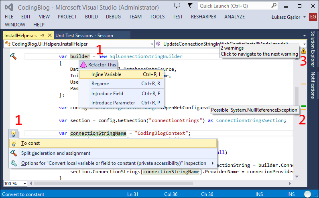319x198 pixels.
Task: Open the DEBUG menu
Action: click(113, 17)
